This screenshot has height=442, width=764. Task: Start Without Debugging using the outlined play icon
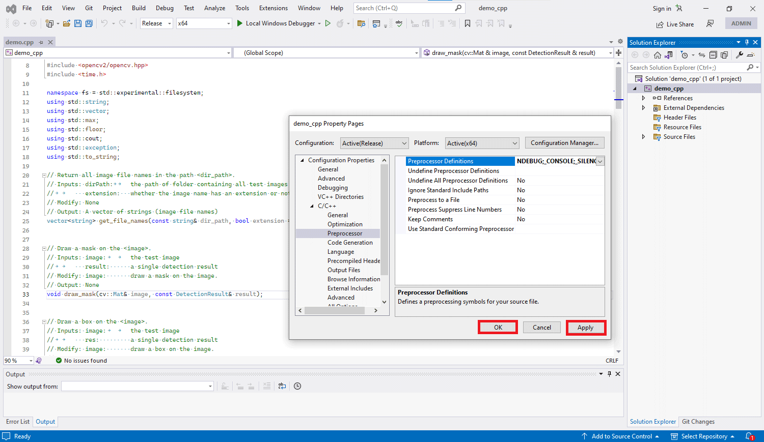coord(328,23)
